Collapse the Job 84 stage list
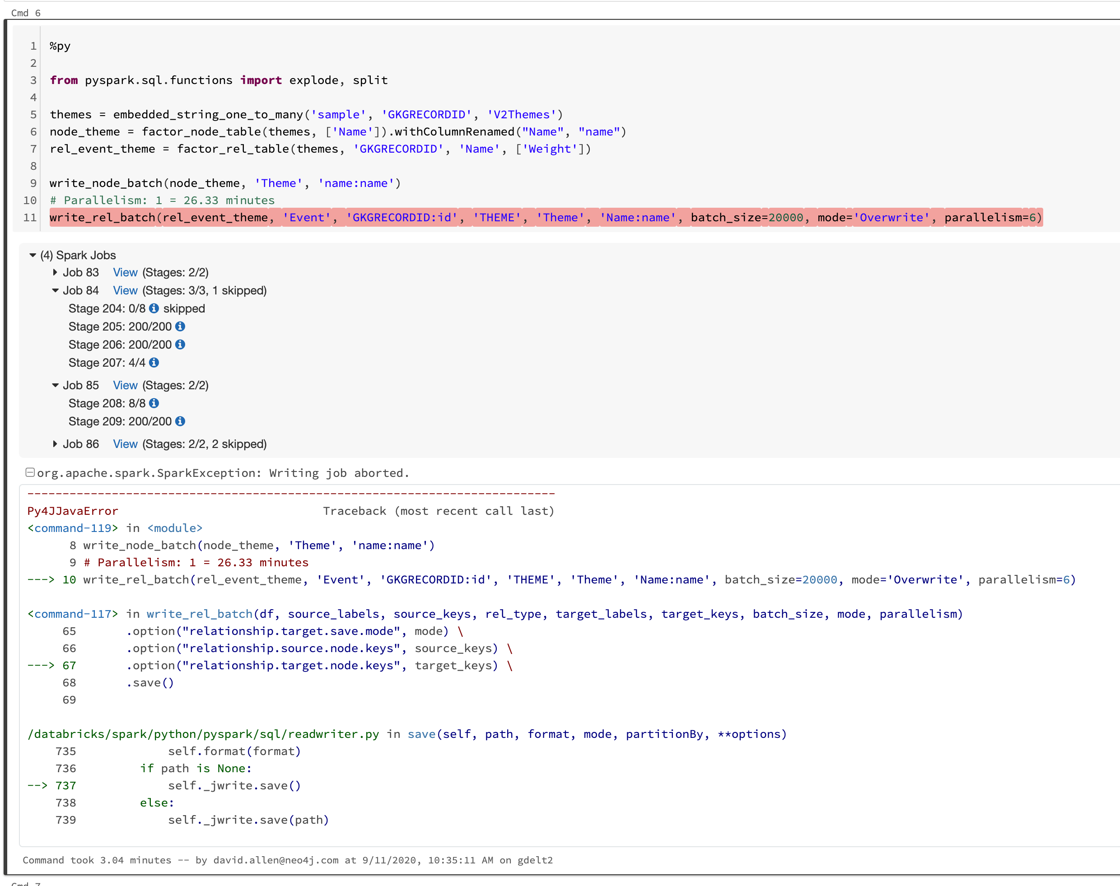 pyautogui.click(x=55, y=290)
